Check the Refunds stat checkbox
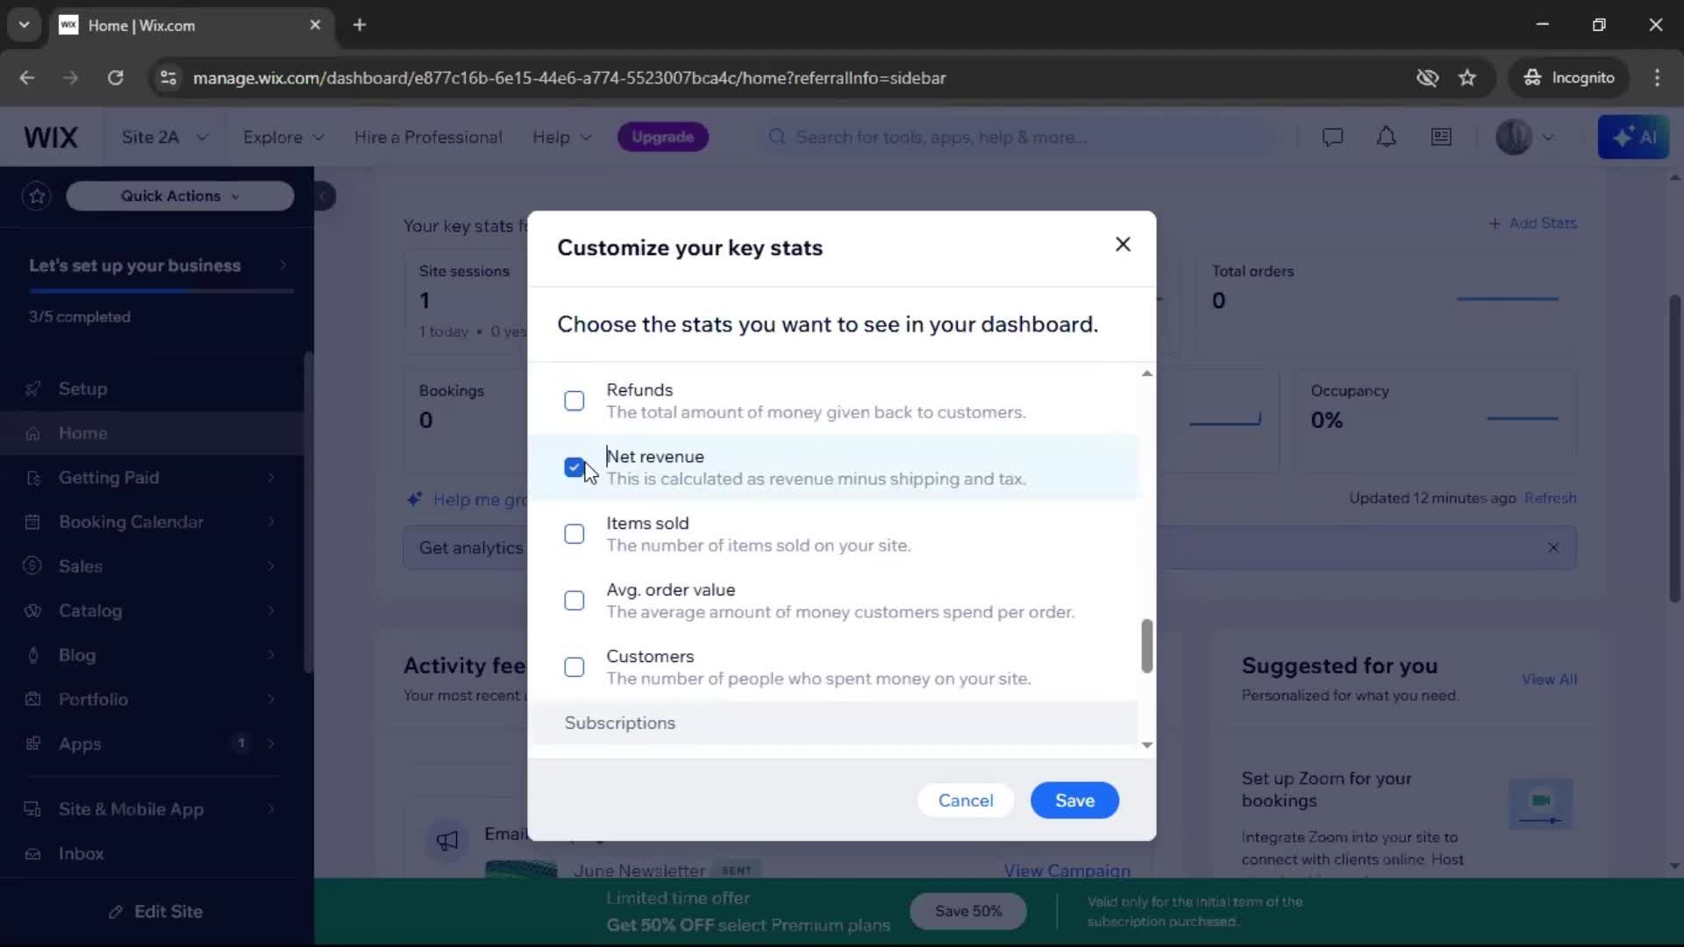 point(574,401)
